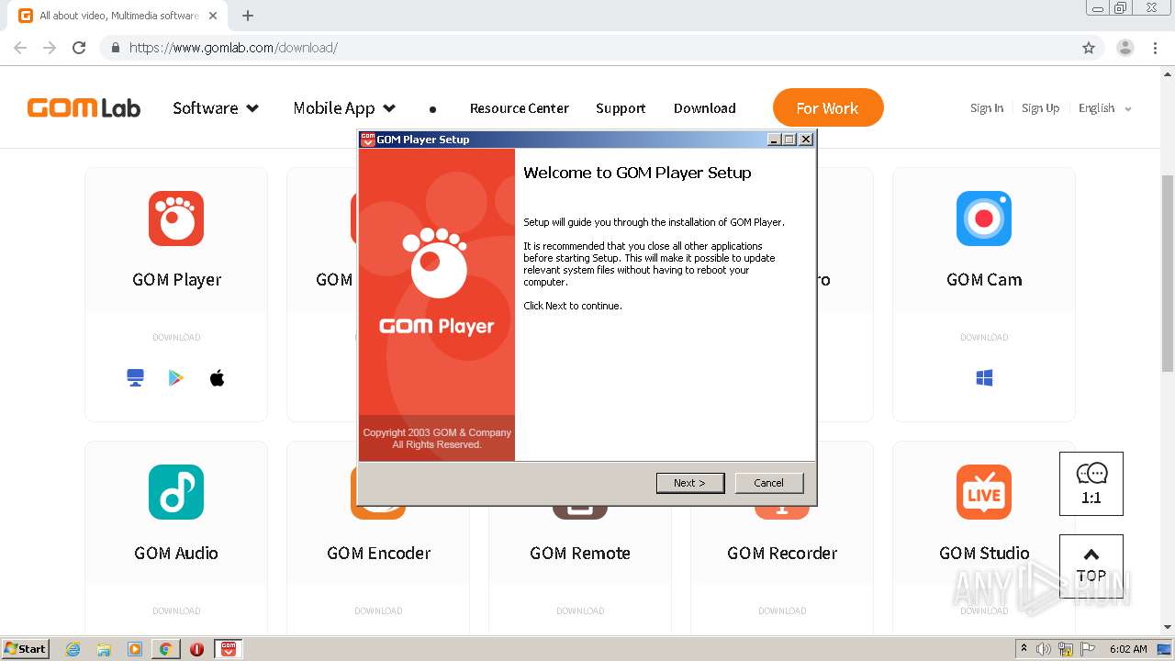Open the Support menu item
Viewport: 1175px width, 661px height.
click(621, 108)
